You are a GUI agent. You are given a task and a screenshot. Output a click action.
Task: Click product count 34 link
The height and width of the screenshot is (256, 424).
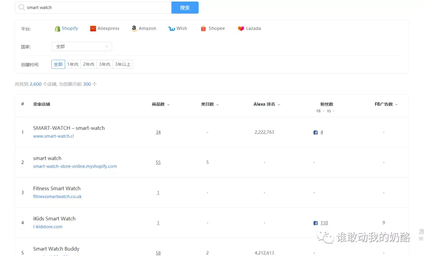158,132
